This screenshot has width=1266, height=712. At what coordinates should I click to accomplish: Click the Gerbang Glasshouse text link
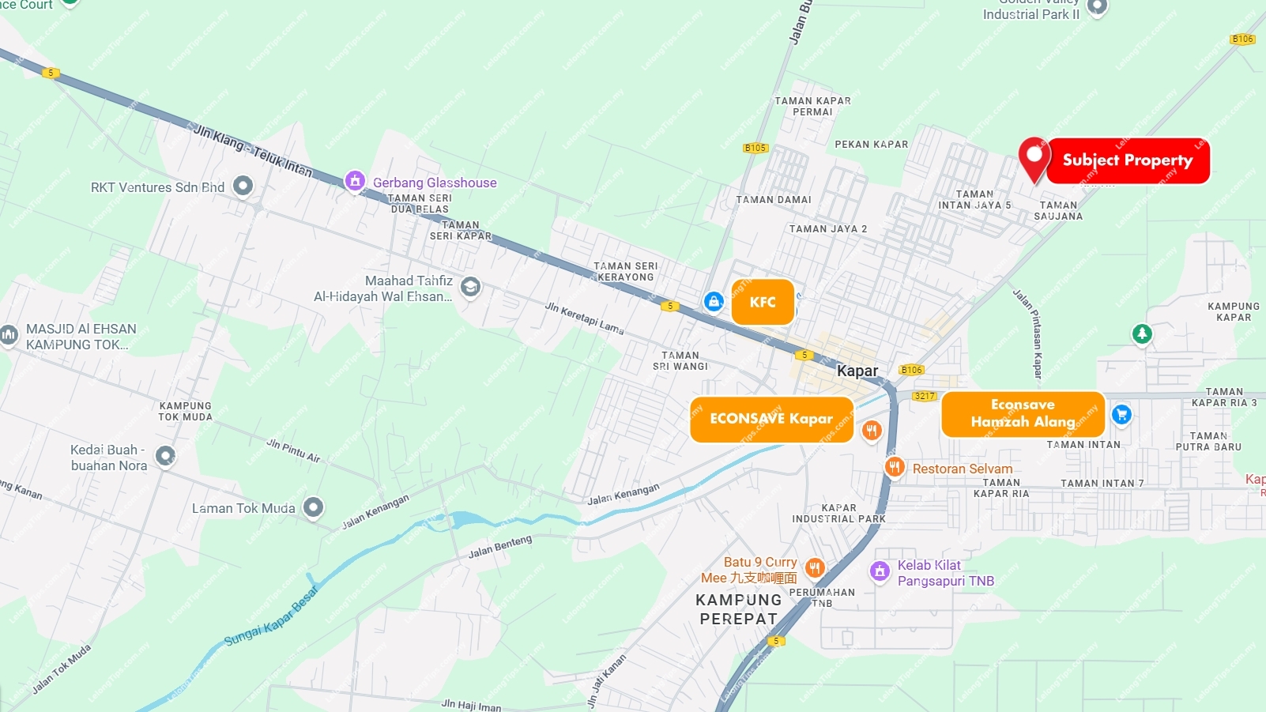pyautogui.click(x=435, y=183)
